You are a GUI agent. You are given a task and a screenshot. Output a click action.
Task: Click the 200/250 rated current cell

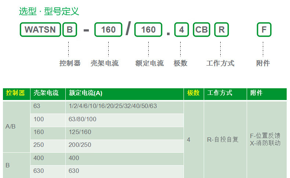tap(80, 145)
